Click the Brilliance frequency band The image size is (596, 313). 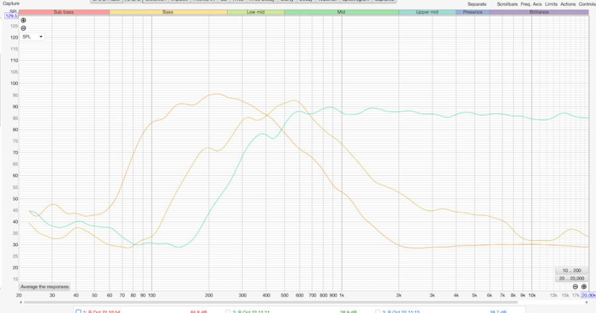coord(539,12)
